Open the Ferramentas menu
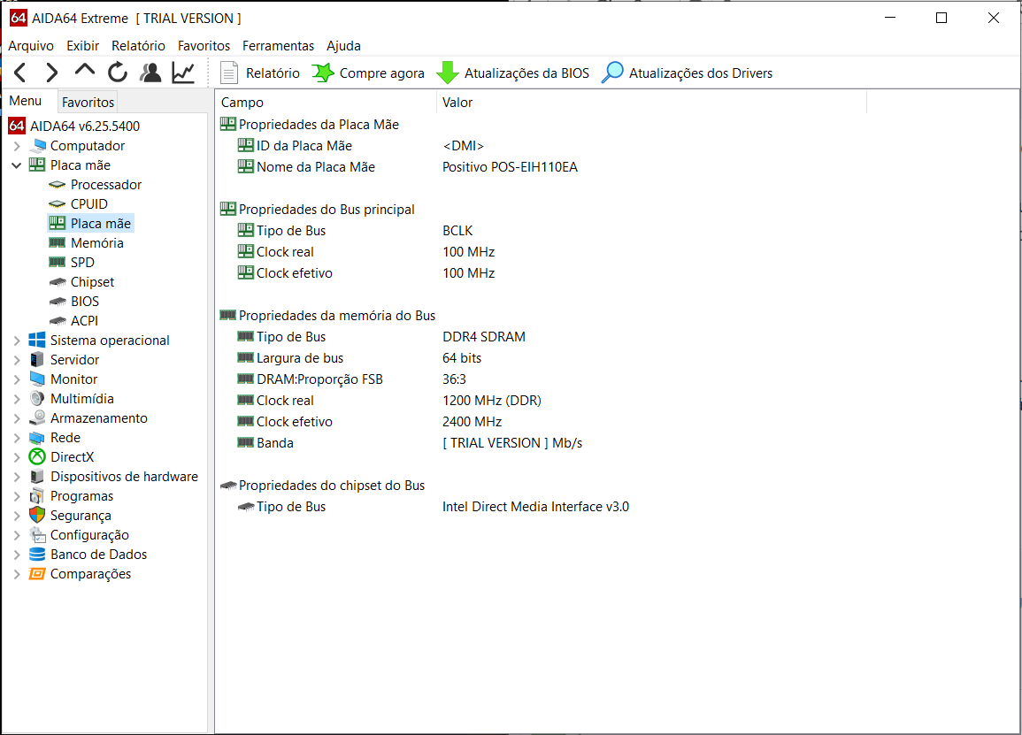1022x735 pixels. 279,46
